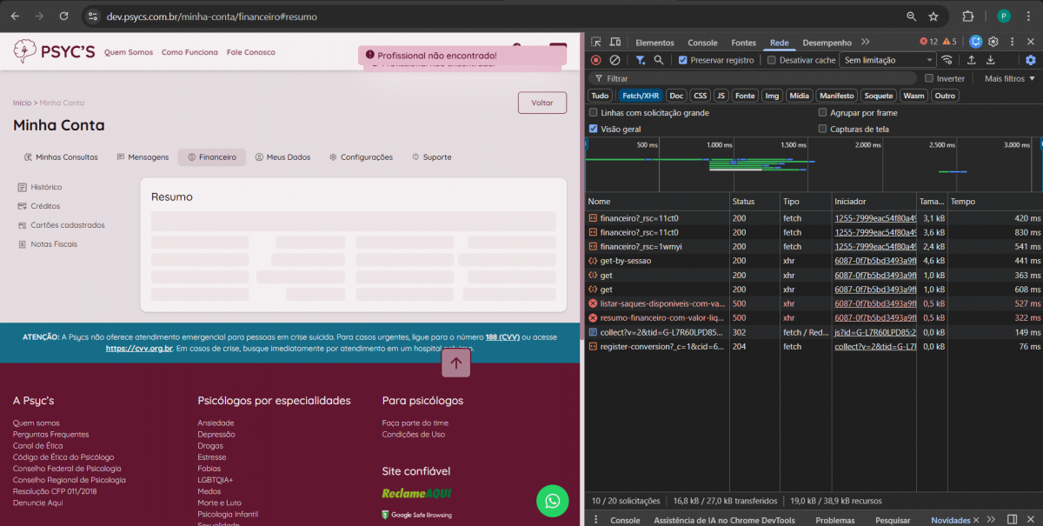This screenshot has height=526, width=1043.
Task: Uncheck the Preservar registro checkbox
Action: coord(683,60)
